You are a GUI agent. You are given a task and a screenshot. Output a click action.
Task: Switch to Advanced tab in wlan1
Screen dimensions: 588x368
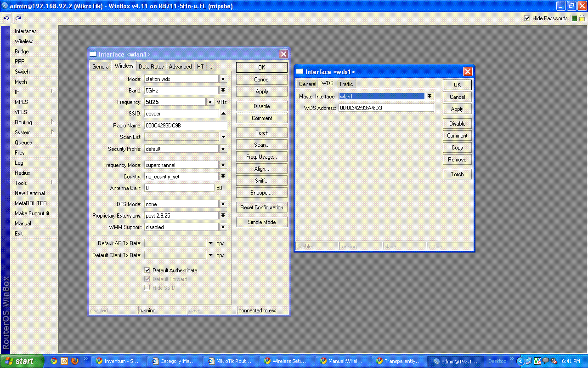click(x=180, y=67)
